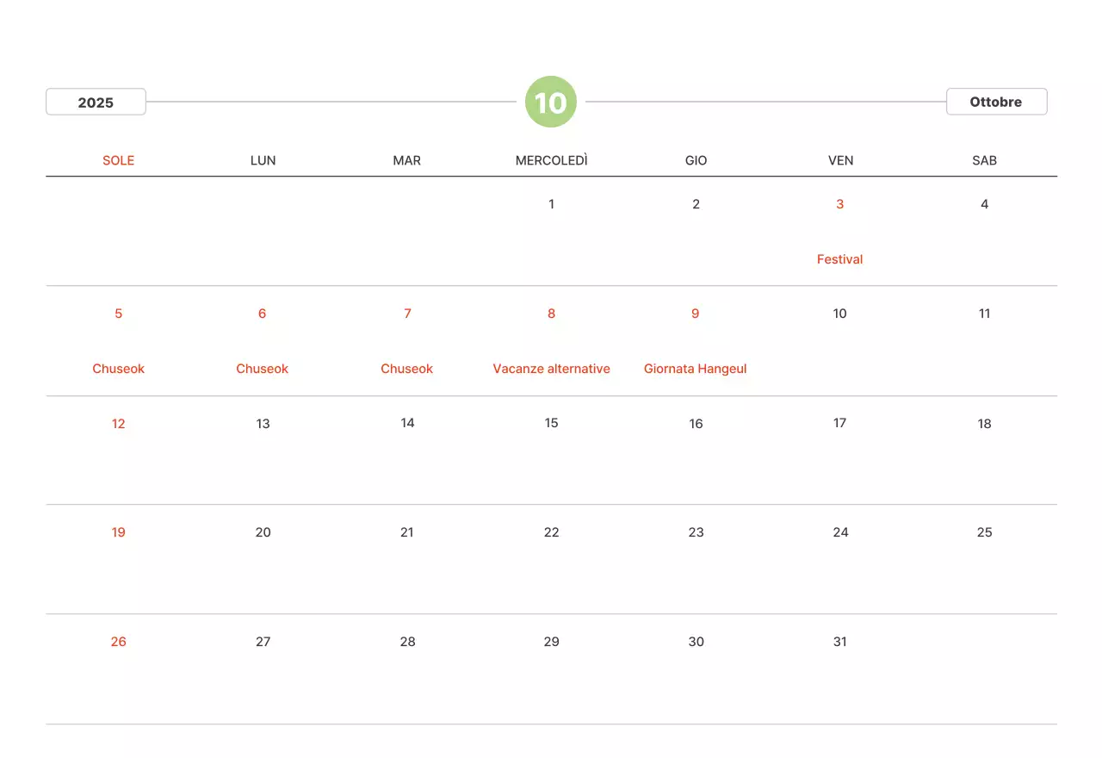Select date 1 in the calendar
This screenshot has height=758, width=1102.
[551, 204]
